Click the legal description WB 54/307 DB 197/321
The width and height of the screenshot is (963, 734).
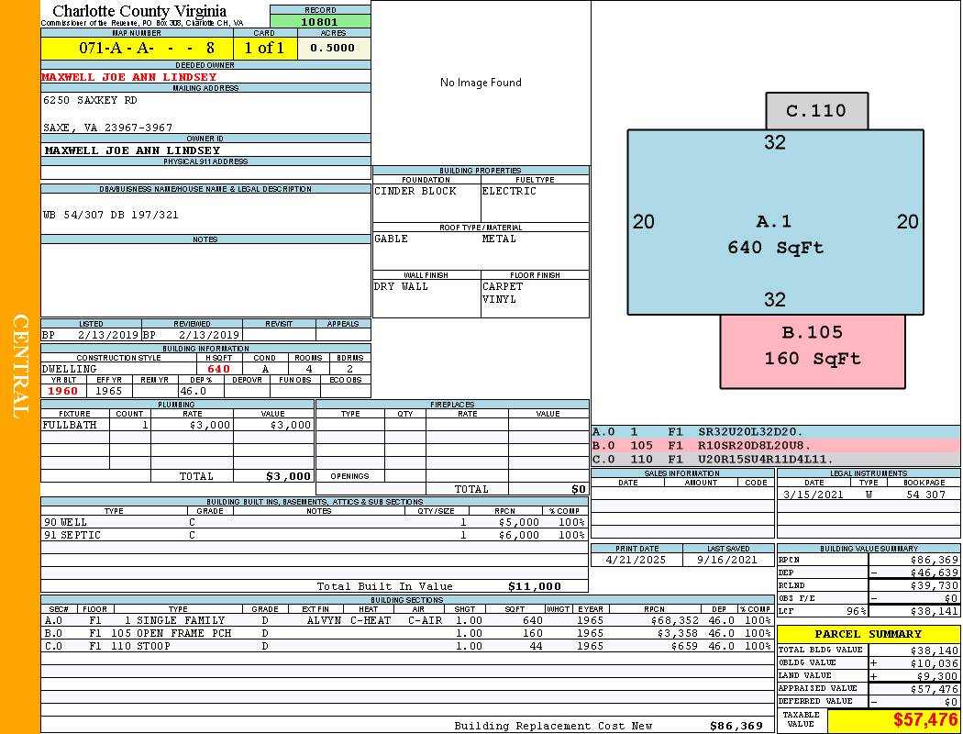point(111,215)
